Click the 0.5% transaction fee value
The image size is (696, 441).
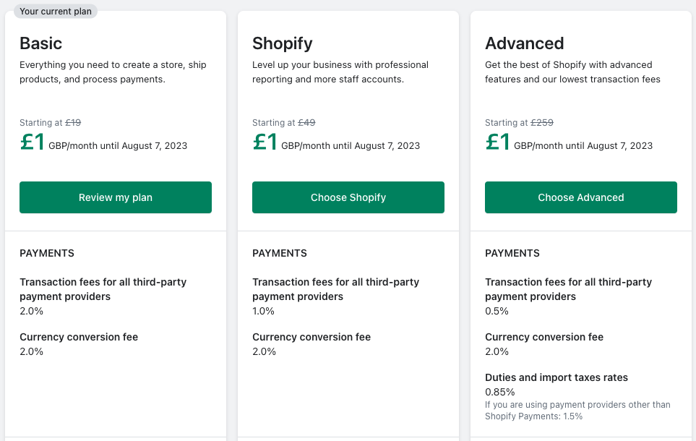click(497, 311)
